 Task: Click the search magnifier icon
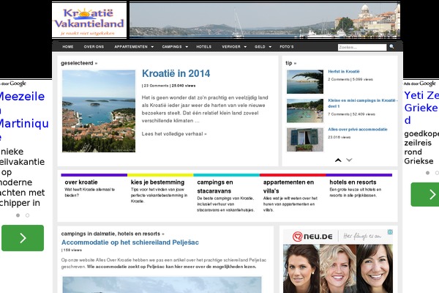[x=392, y=47]
